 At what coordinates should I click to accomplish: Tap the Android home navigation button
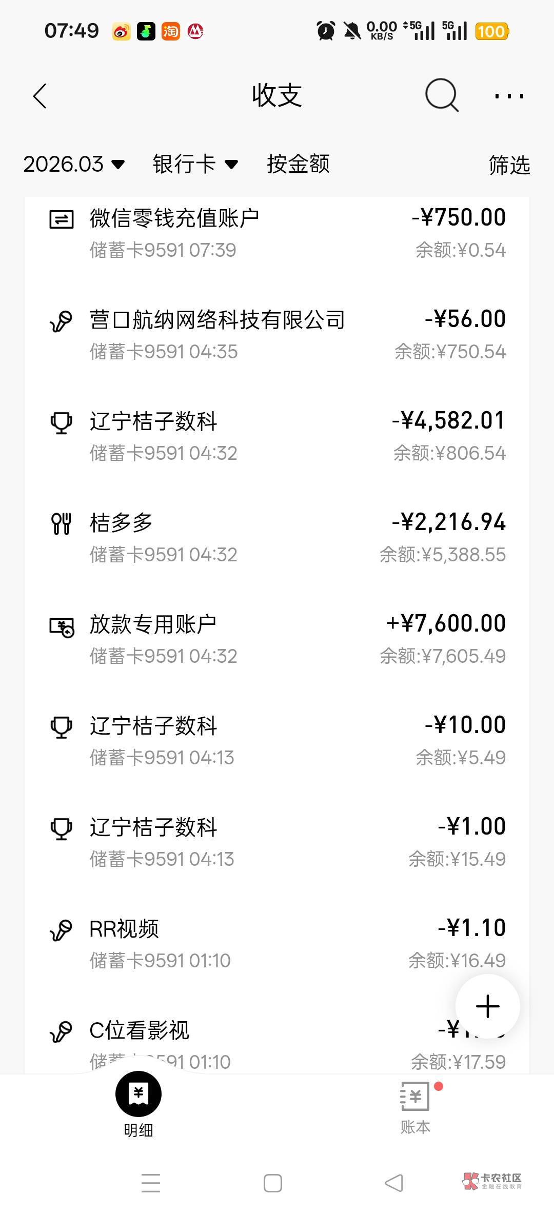[273, 1183]
